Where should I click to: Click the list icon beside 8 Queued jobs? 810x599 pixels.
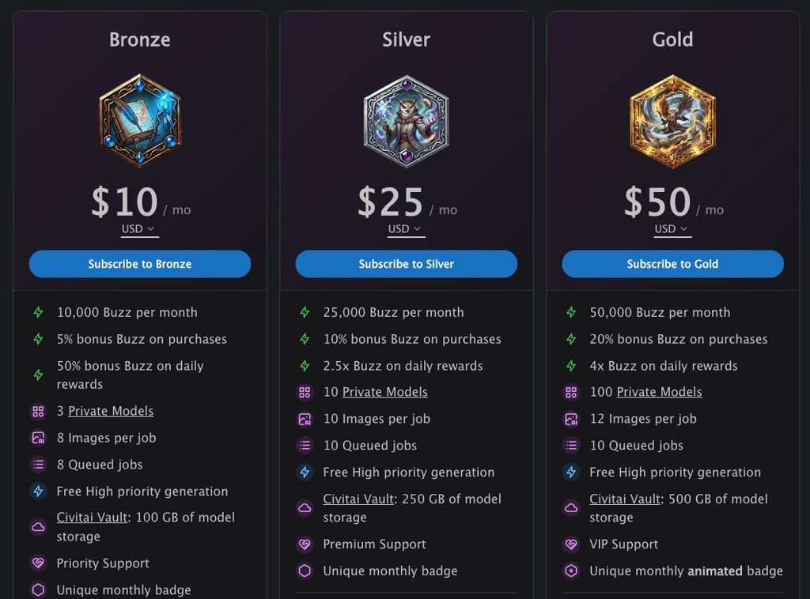38,465
